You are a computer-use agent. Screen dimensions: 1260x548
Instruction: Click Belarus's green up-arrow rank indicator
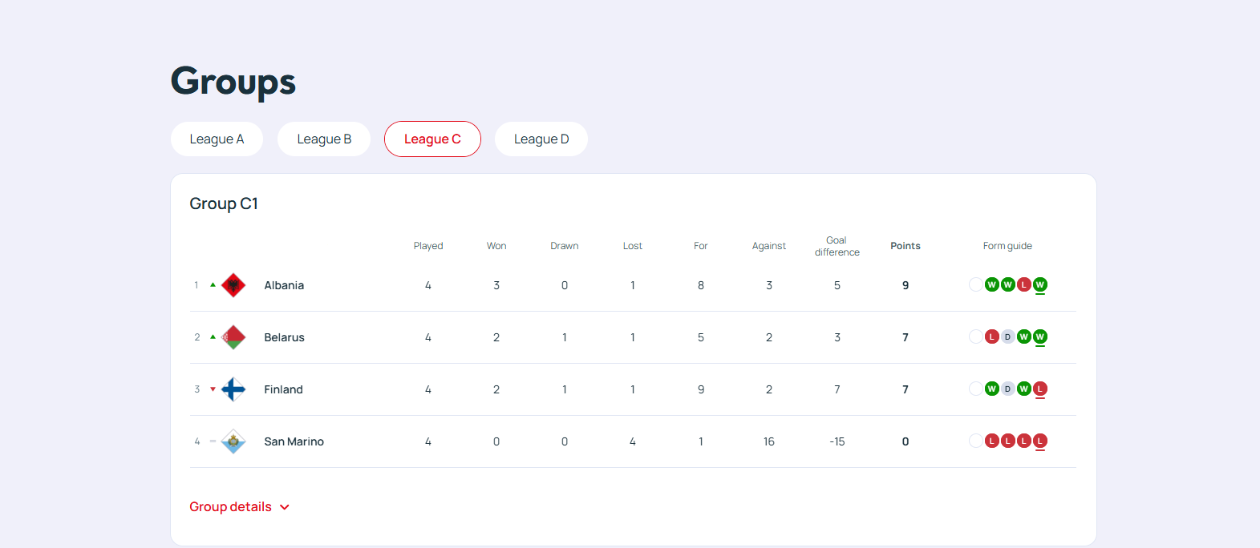(x=213, y=336)
